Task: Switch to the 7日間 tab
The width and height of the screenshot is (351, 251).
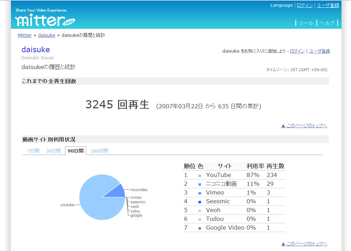Action: coord(33,151)
